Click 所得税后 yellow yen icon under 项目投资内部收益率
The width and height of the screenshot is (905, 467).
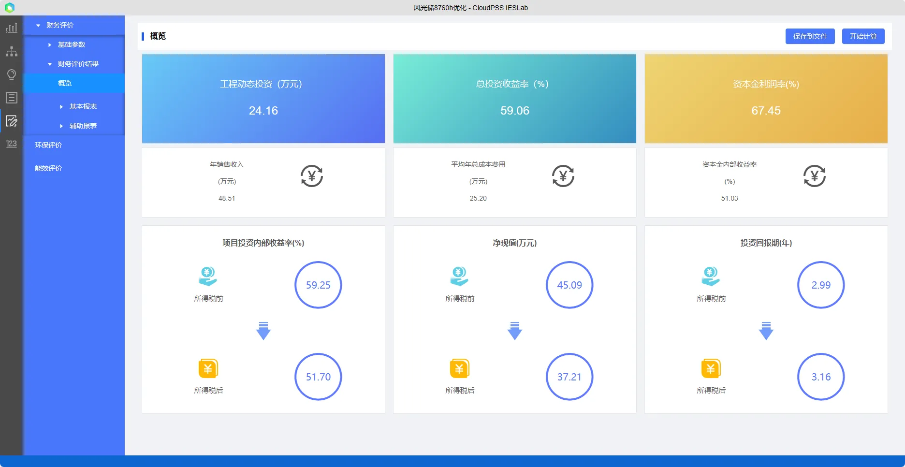tap(208, 368)
